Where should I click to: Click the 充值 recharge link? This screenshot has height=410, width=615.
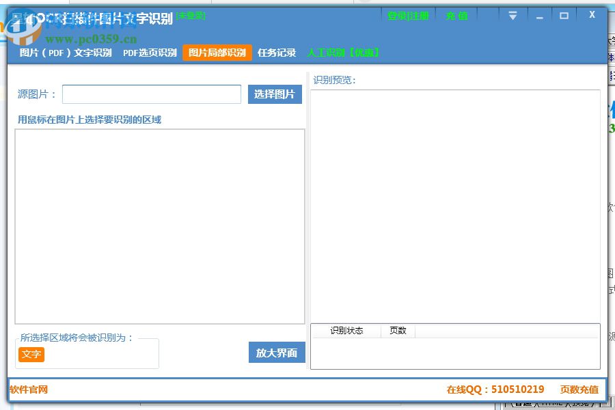tap(456, 15)
